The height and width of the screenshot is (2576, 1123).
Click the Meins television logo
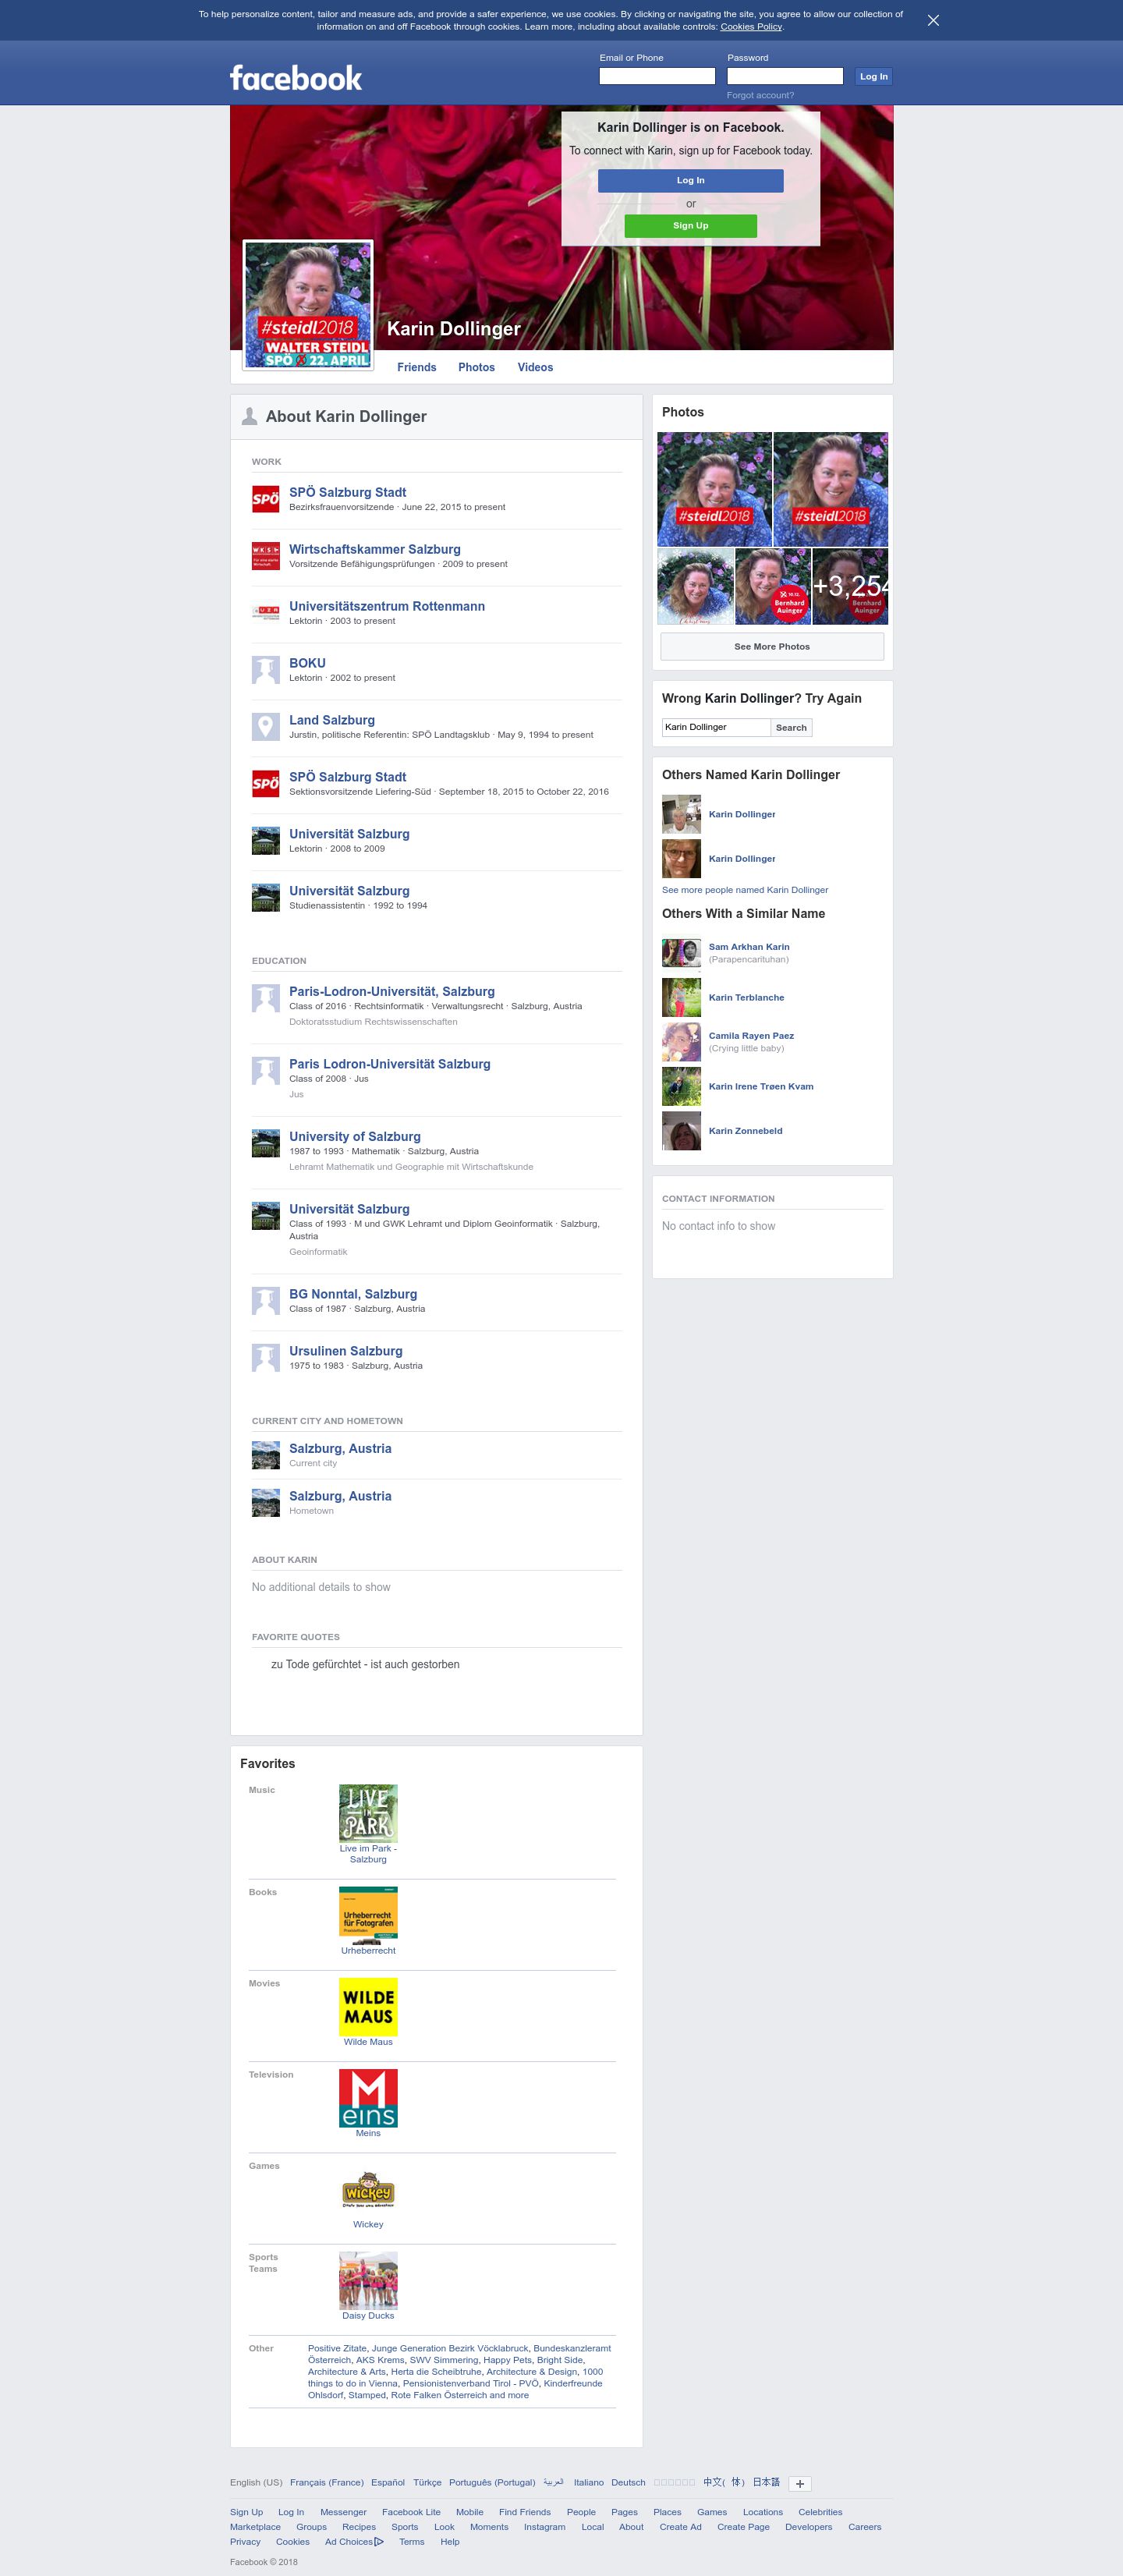tap(368, 2098)
